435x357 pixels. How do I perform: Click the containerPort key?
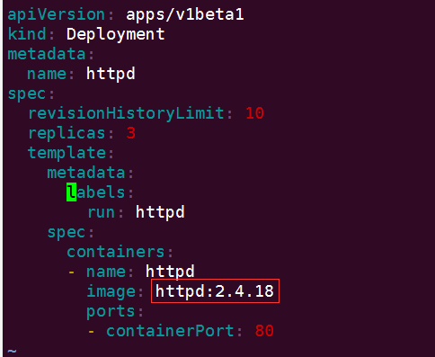tap(170, 331)
